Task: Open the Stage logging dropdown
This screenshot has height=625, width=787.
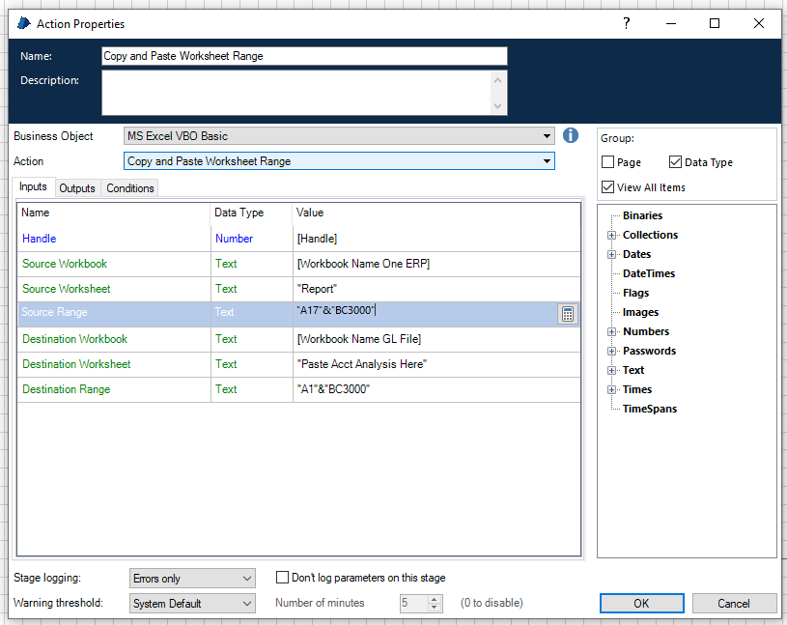Action: [x=245, y=579]
